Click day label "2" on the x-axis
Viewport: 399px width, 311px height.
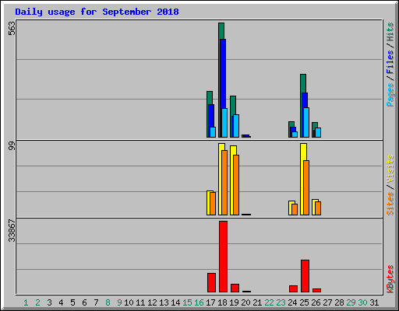point(37,302)
